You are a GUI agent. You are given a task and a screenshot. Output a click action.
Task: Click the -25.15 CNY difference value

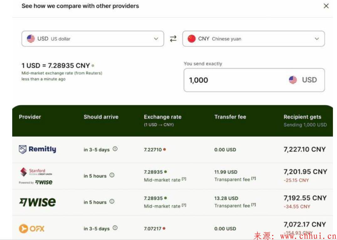tap(296, 180)
